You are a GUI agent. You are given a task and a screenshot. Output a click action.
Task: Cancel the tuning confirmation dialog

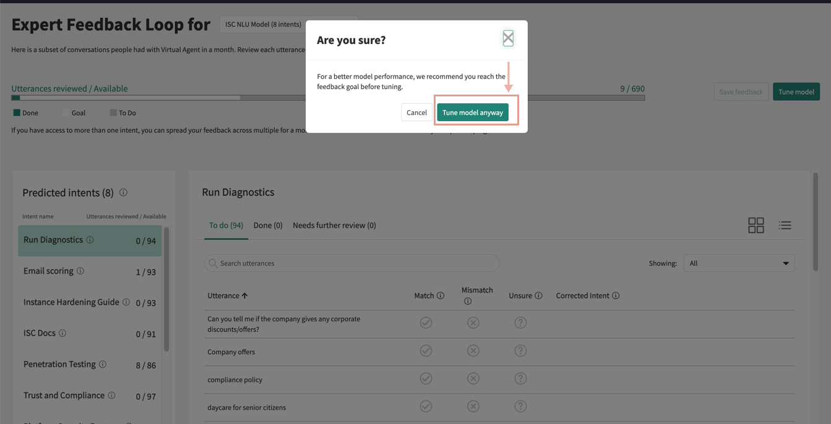click(x=416, y=112)
